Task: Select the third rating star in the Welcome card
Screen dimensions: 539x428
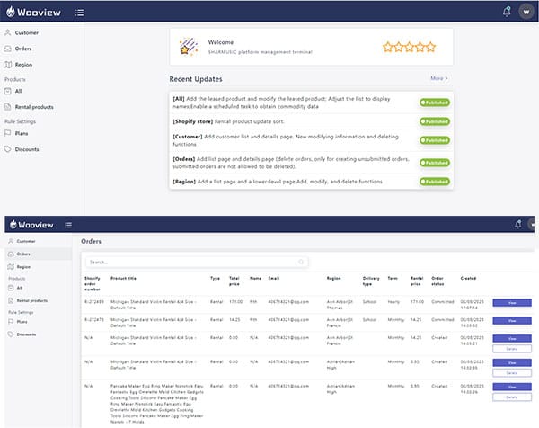Action: [x=409, y=47]
